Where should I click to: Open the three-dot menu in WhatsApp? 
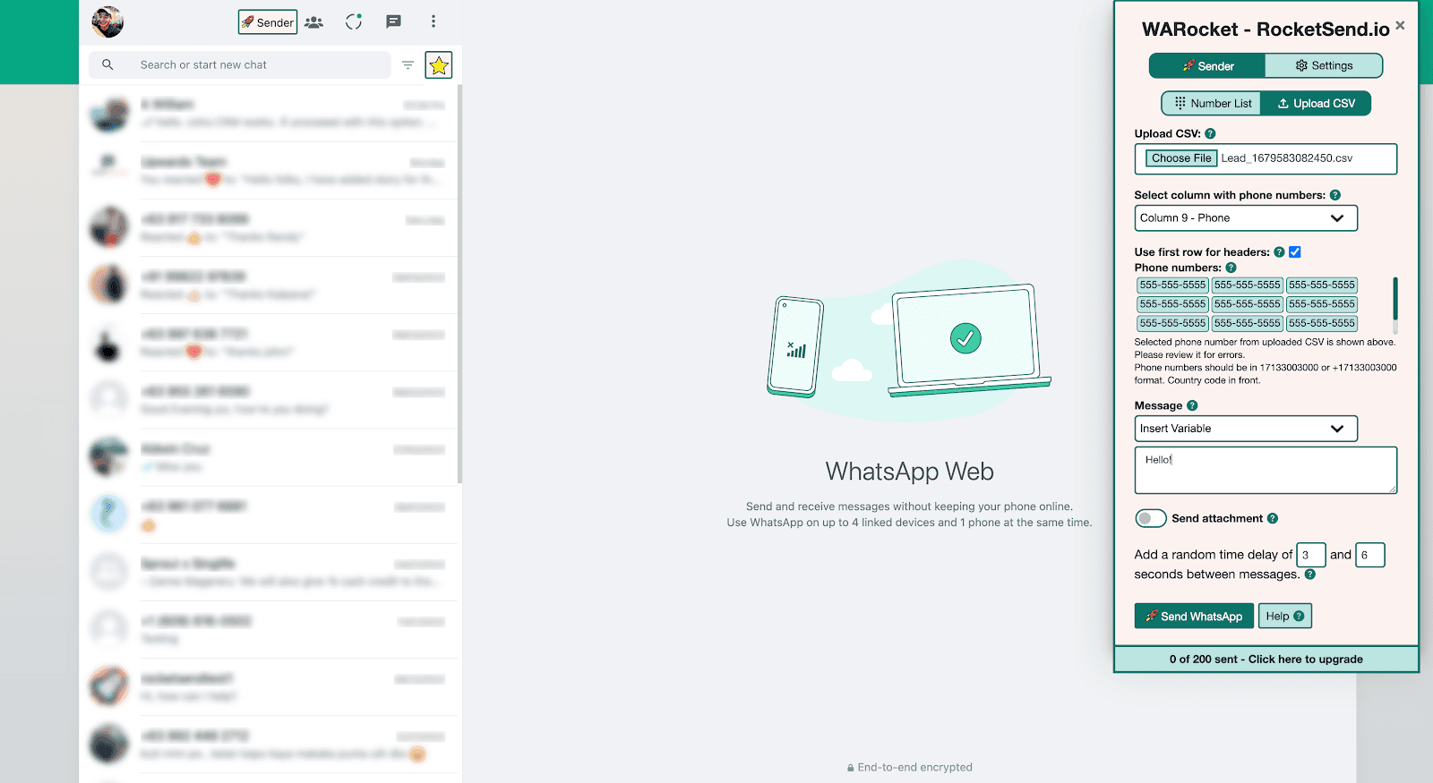(x=433, y=21)
